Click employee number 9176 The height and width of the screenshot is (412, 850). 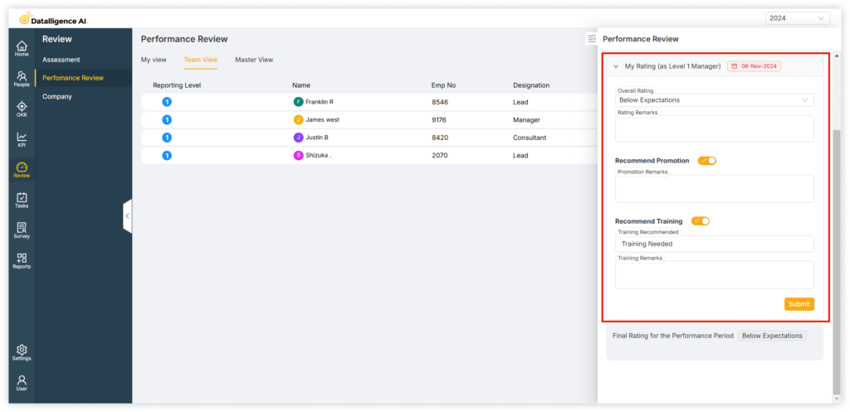pyautogui.click(x=439, y=119)
